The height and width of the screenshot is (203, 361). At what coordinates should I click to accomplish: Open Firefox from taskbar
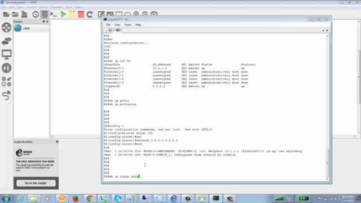point(76,198)
